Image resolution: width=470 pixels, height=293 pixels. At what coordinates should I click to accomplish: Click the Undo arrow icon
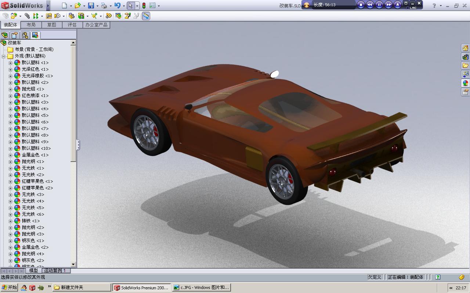(117, 5)
